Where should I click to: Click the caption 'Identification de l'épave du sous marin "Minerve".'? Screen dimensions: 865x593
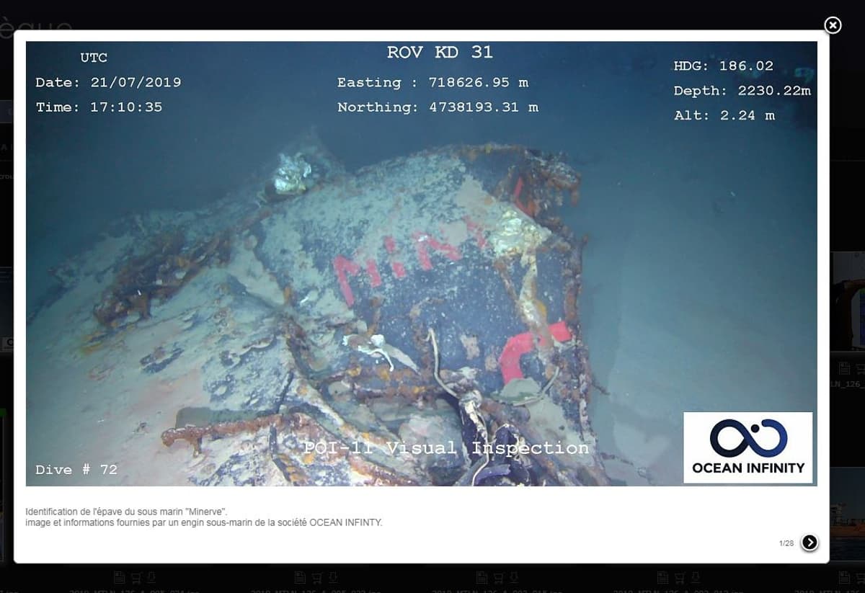[127, 512]
